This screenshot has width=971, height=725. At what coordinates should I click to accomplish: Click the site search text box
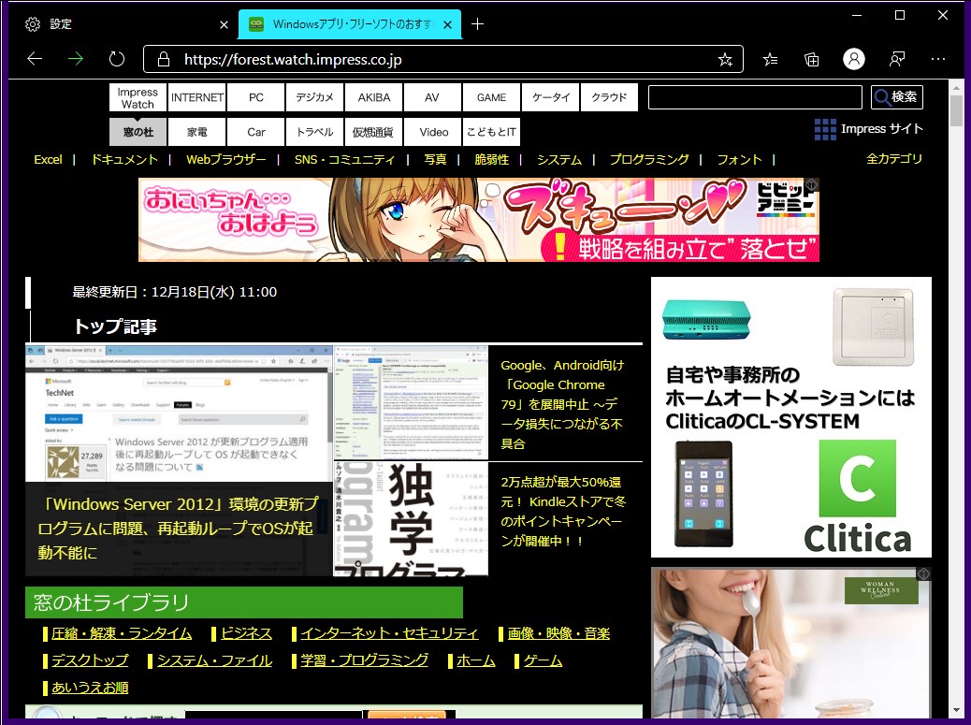755,97
